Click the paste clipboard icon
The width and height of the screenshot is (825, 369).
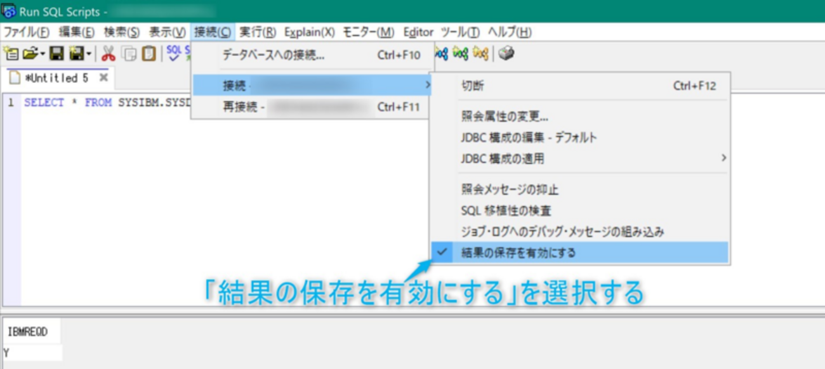click(149, 54)
